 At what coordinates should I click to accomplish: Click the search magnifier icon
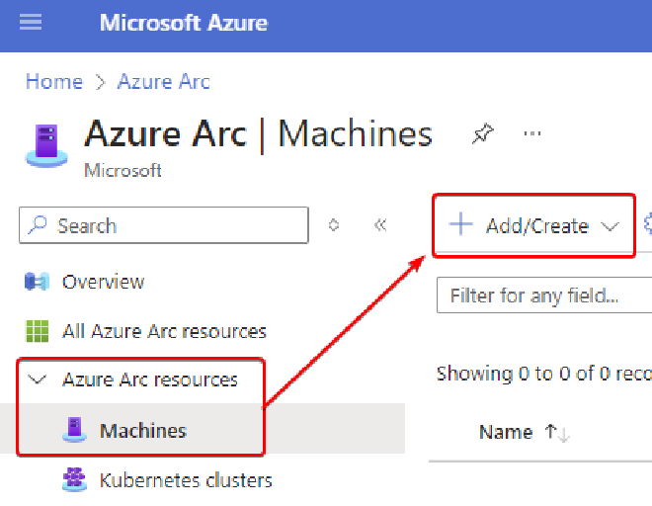(x=38, y=225)
